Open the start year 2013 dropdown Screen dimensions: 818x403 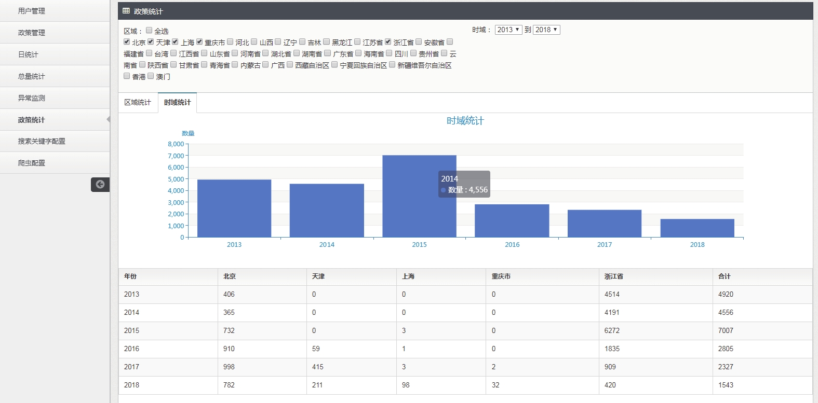508,30
